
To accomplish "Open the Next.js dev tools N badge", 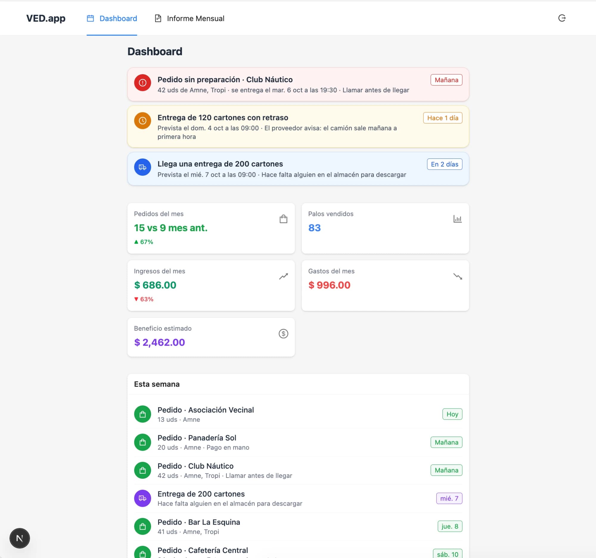I will pos(20,538).
